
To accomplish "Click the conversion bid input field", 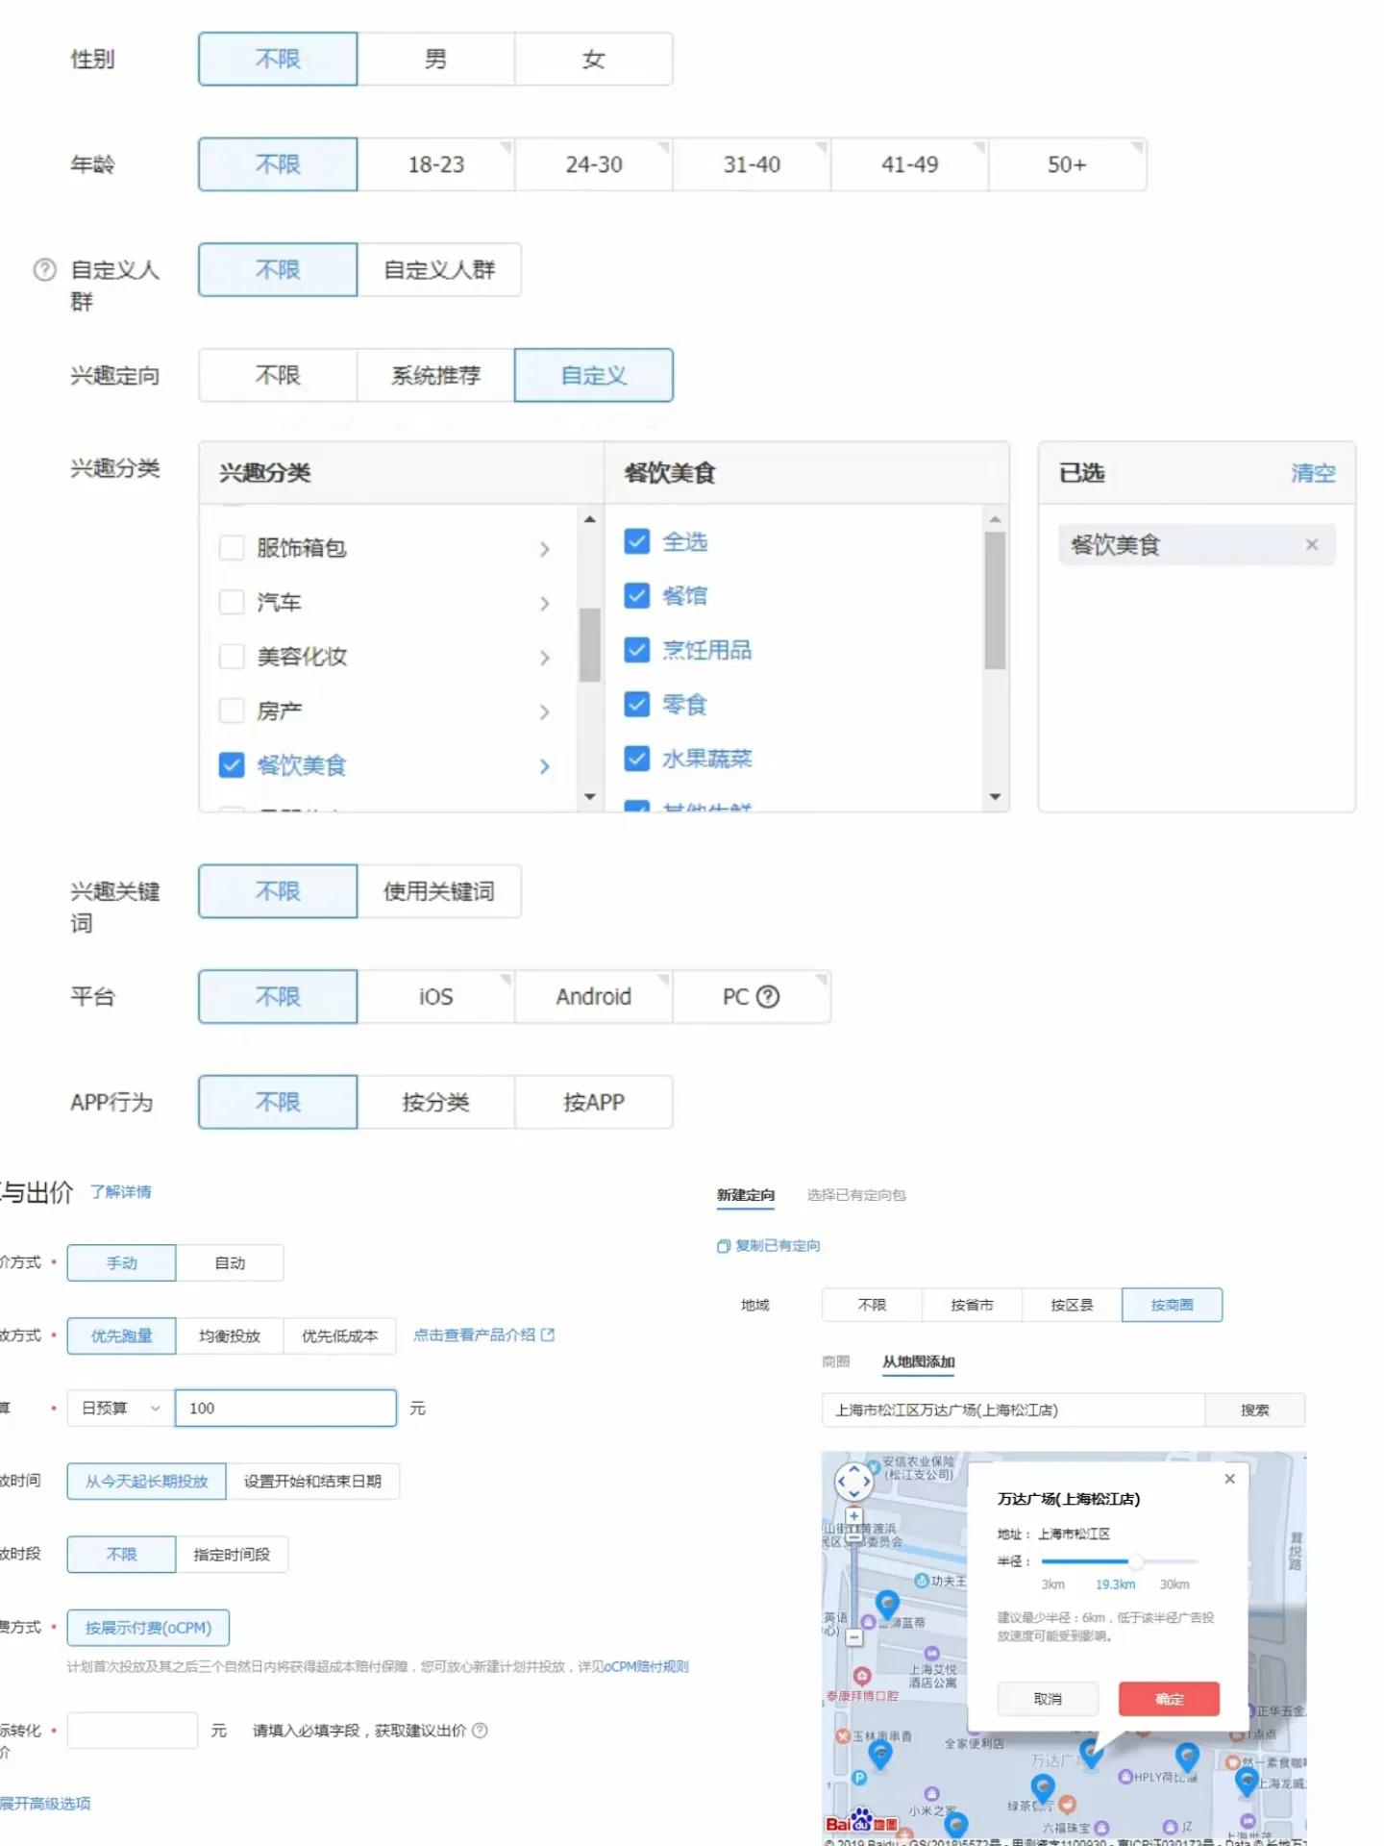I will 133,1731.
